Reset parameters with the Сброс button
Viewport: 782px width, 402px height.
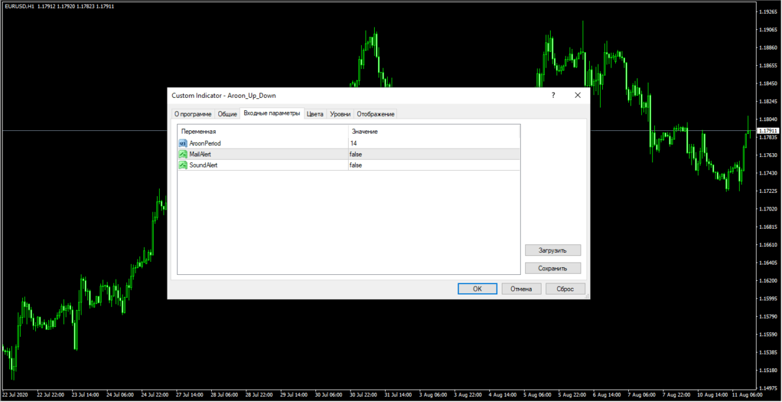coord(566,289)
